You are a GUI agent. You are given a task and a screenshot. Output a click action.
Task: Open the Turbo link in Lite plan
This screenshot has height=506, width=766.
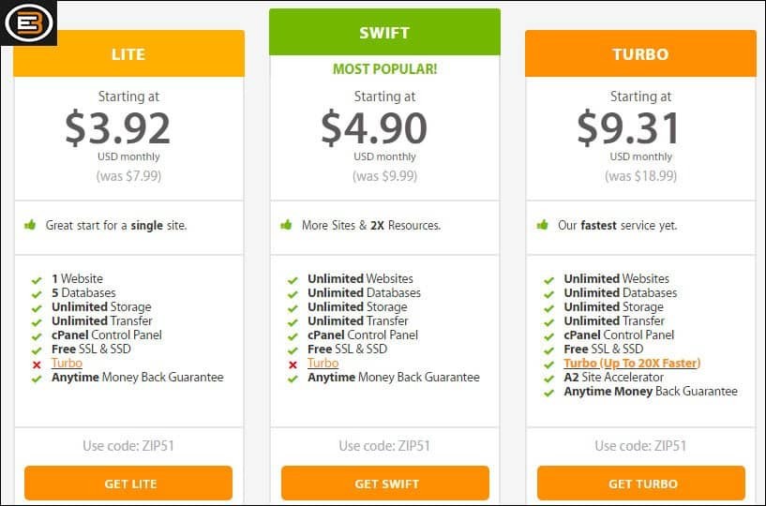click(x=67, y=364)
